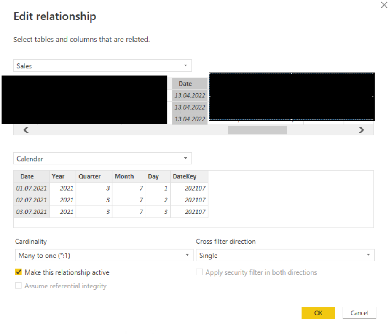Open the Calendar table dropdown

click(x=102, y=159)
